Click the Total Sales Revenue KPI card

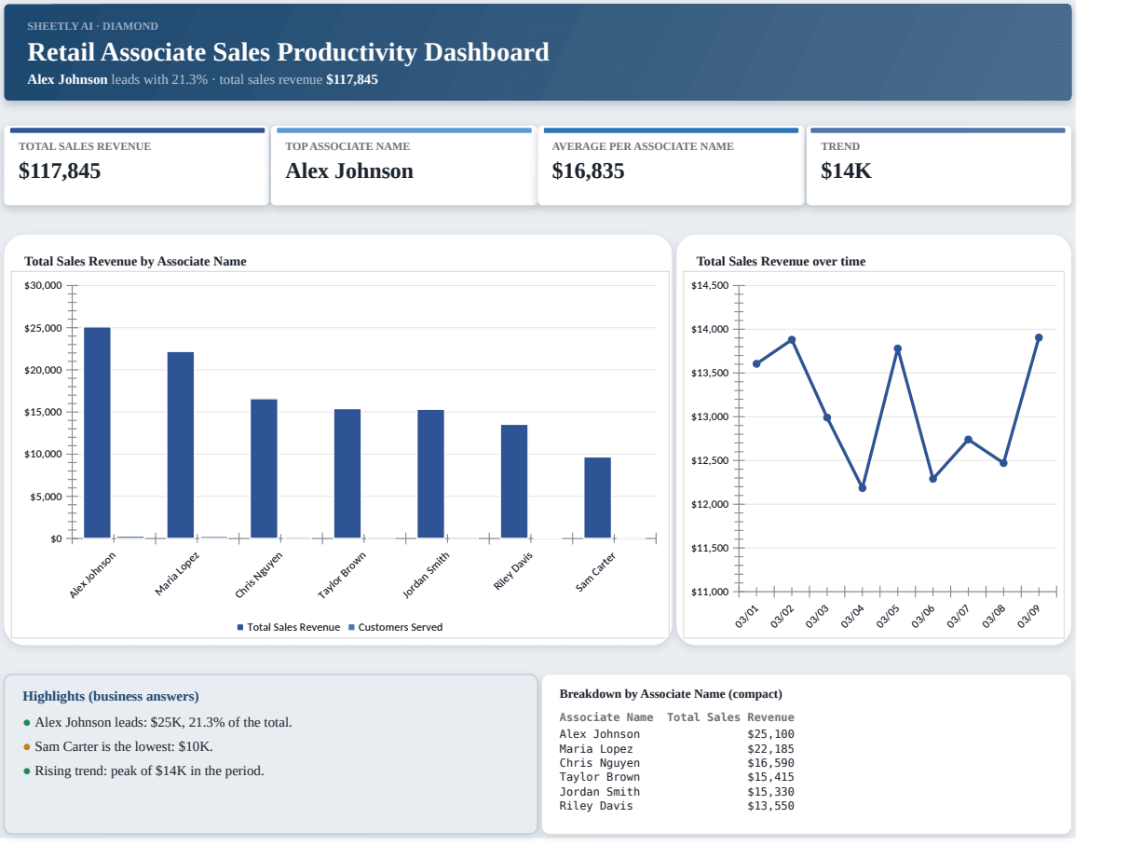(136, 166)
